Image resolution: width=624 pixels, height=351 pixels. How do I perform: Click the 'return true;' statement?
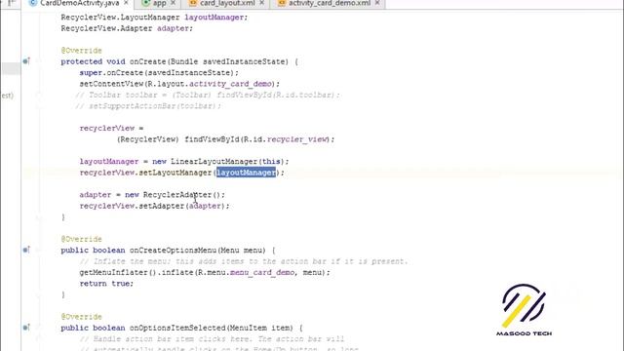tap(106, 284)
